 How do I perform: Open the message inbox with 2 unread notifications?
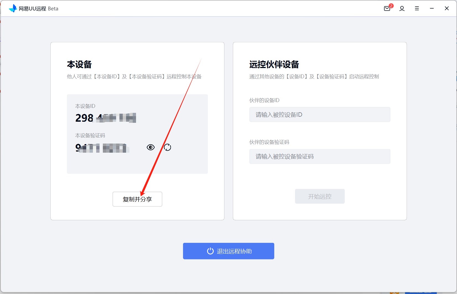[387, 9]
